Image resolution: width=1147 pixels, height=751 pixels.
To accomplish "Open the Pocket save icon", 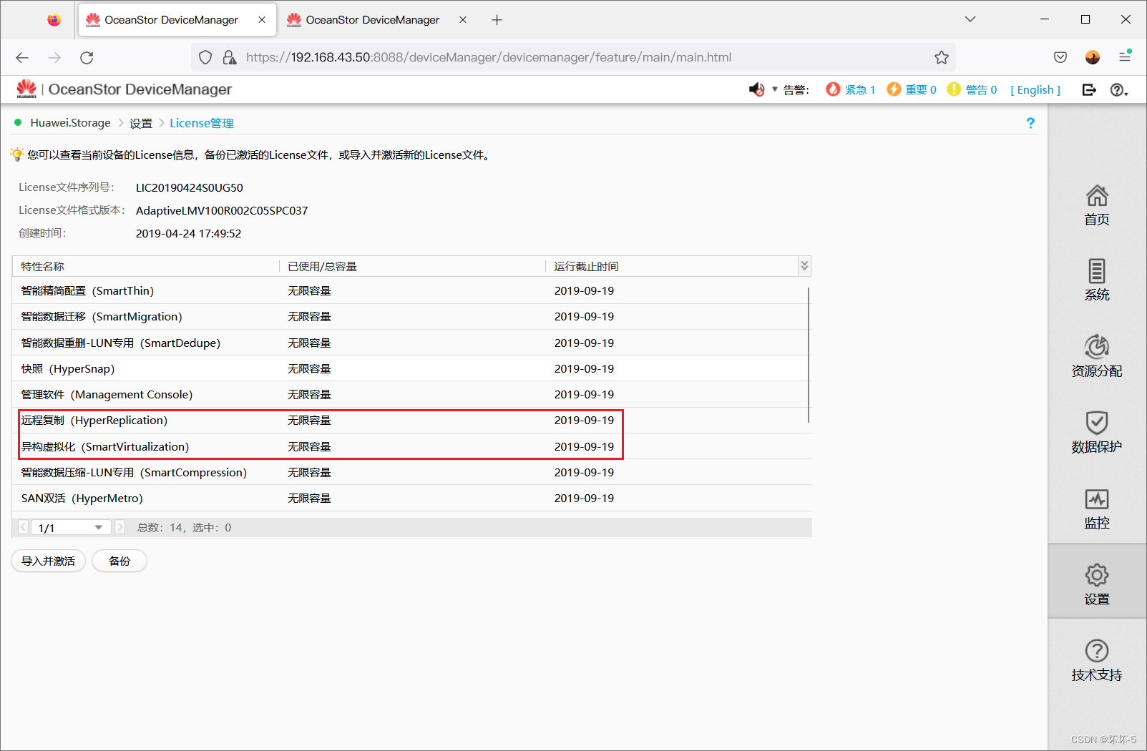I will pos(1060,57).
